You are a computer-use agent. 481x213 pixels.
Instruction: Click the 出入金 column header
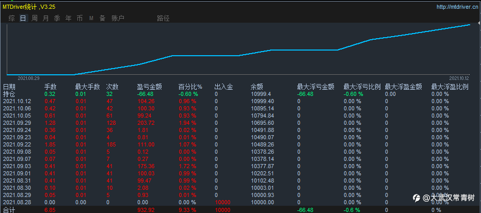(x=223, y=87)
